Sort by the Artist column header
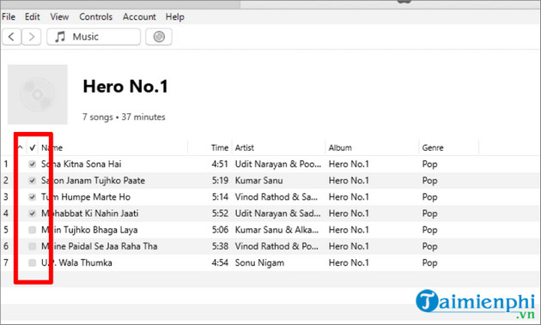Screen dimensions: 541x325 [x=244, y=147]
